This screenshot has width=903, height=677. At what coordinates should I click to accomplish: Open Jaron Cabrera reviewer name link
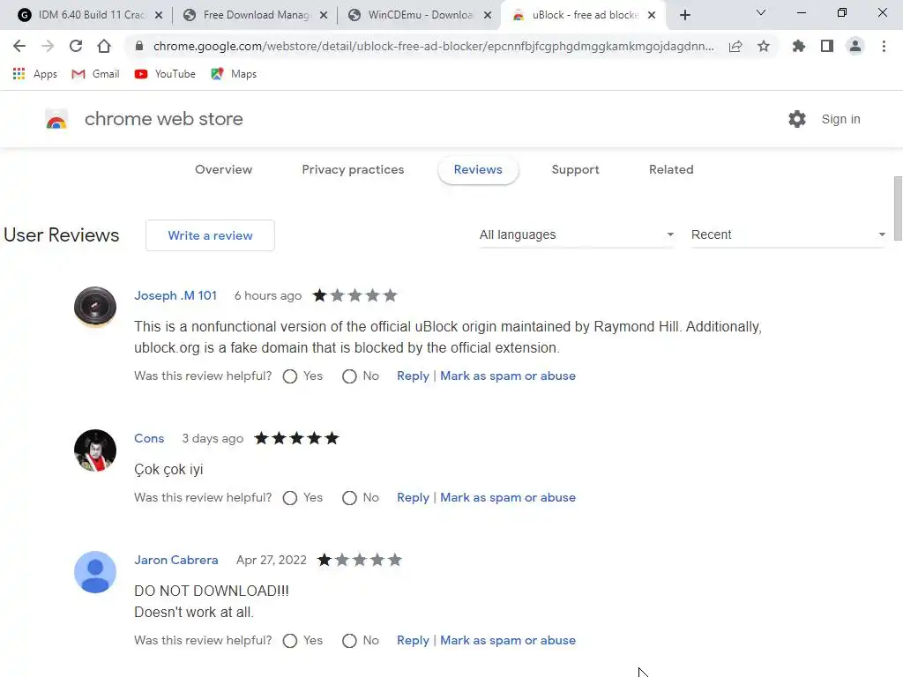(x=175, y=560)
